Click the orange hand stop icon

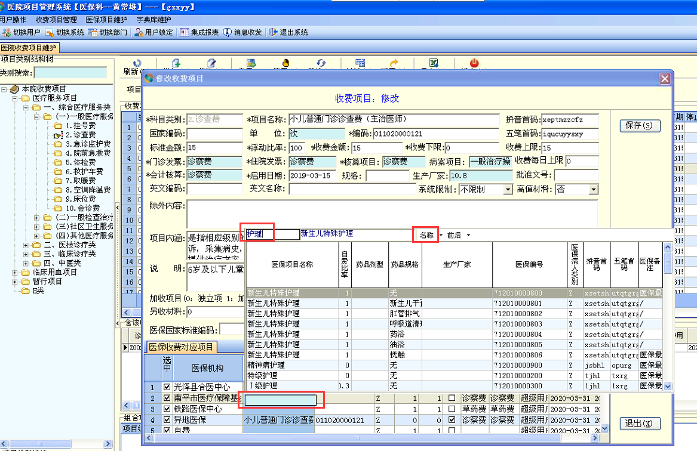[x=286, y=63]
